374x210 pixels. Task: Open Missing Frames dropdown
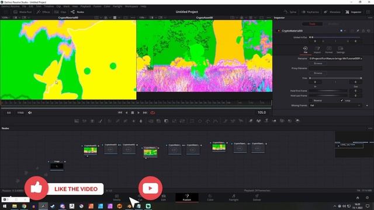coord(335,105)
